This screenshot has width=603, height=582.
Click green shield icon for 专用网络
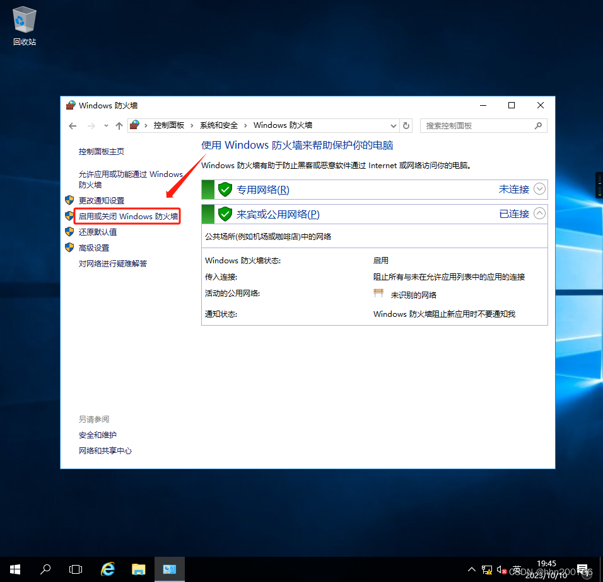pyautogui.click(x=225, y=189)
